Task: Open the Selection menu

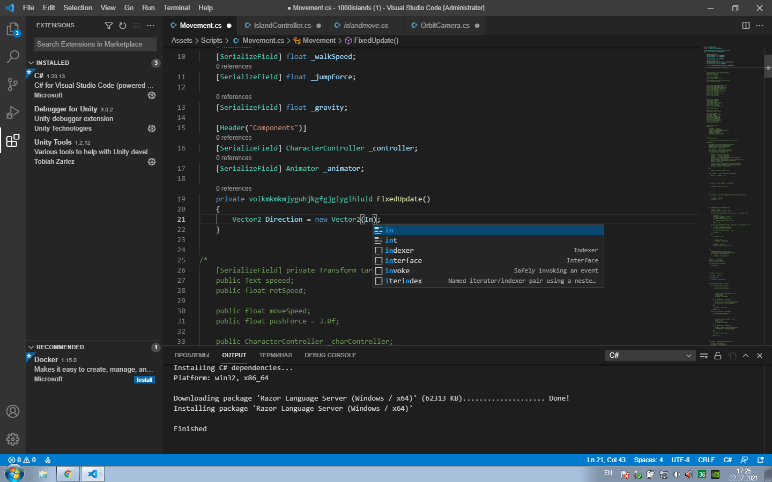Action: pos(78,8)
